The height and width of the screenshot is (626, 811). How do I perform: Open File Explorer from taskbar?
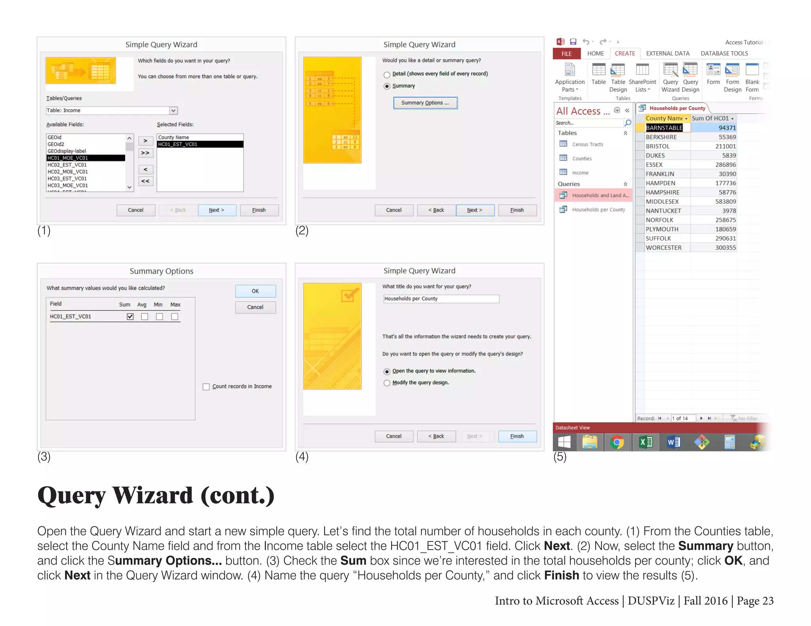point(590,442)
